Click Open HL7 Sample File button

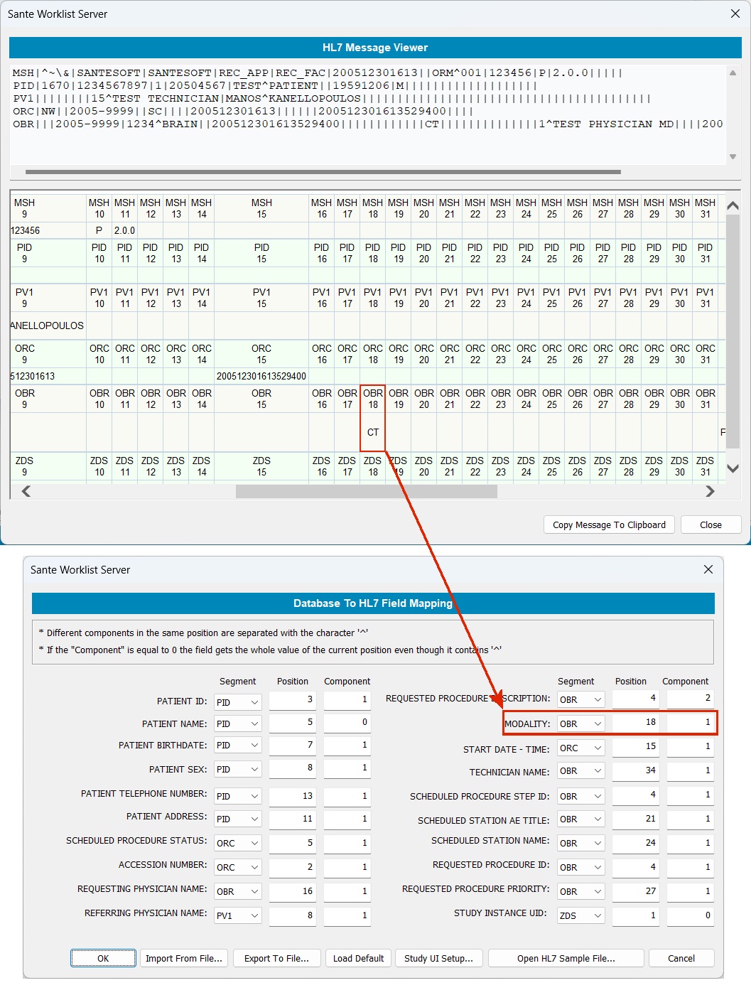pos(566,958)
